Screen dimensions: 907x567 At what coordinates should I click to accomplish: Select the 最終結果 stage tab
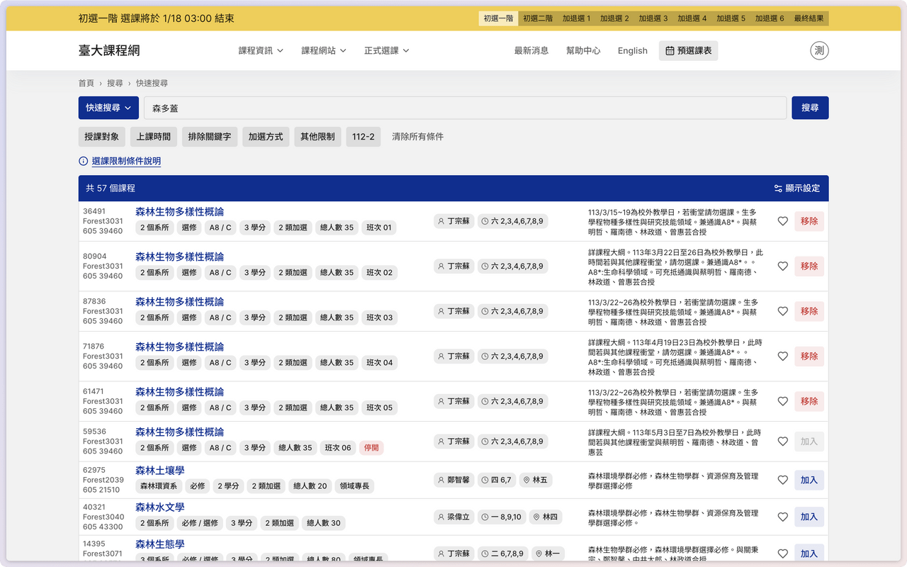(809, 18)
